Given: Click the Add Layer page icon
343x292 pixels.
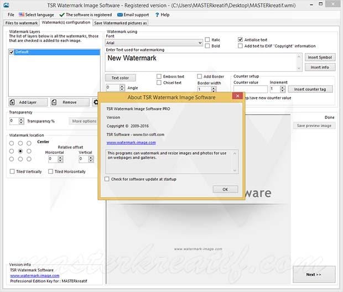Looking at the screenshot, I should [x=12, y=102].
